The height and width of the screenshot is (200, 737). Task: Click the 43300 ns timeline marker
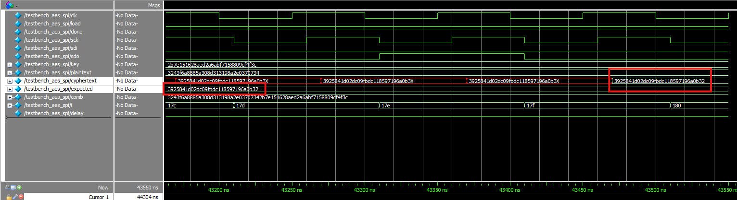[x=365, y=190]
